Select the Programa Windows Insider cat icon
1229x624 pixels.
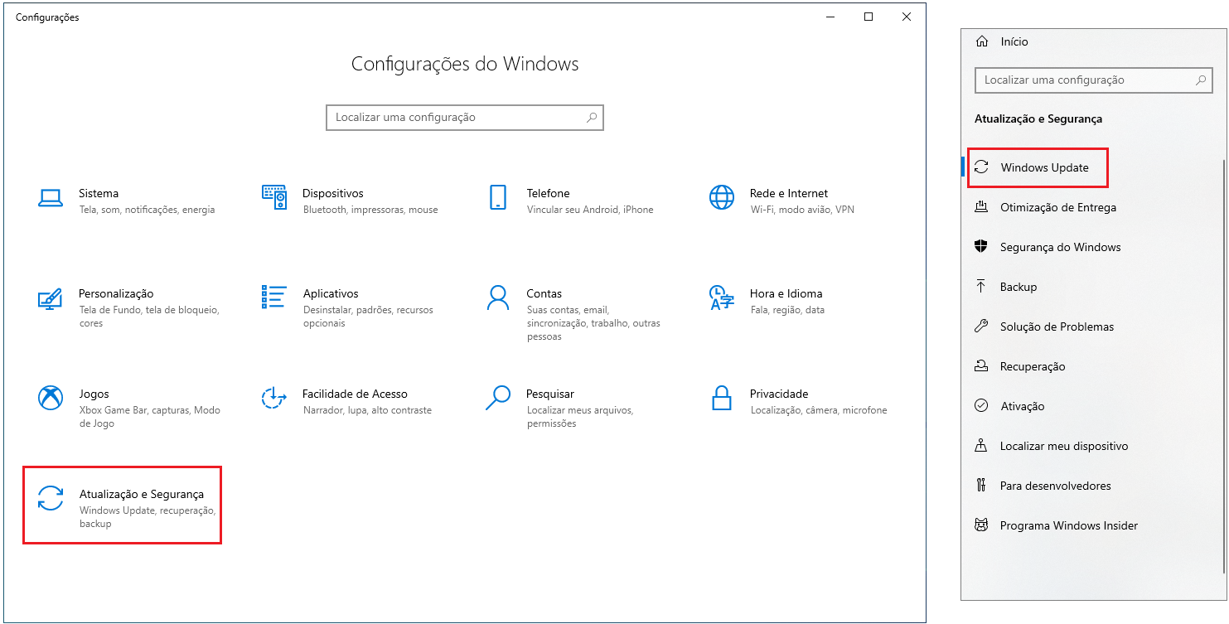[981, 525]
